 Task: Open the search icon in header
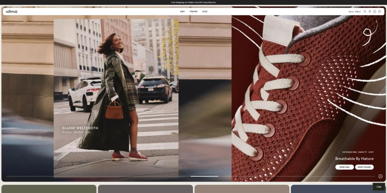[365, 12]
